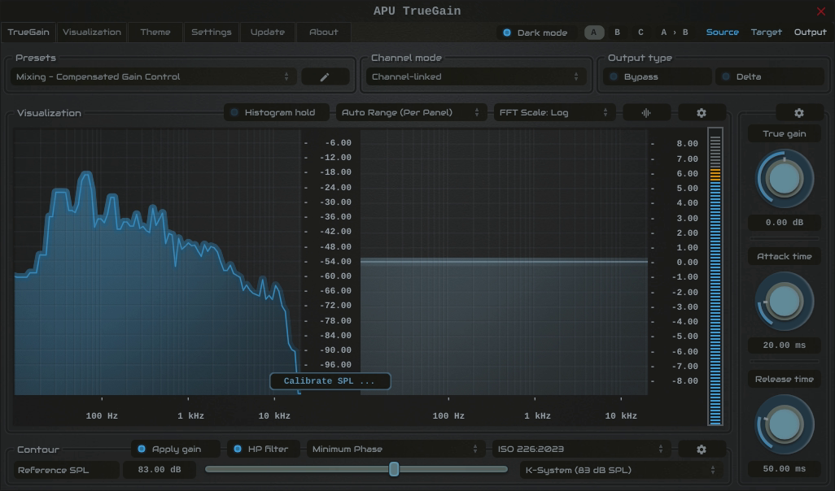Click the waveform icon in Visualization toolbar
835x491 pixels.
[x=646, y=113]
